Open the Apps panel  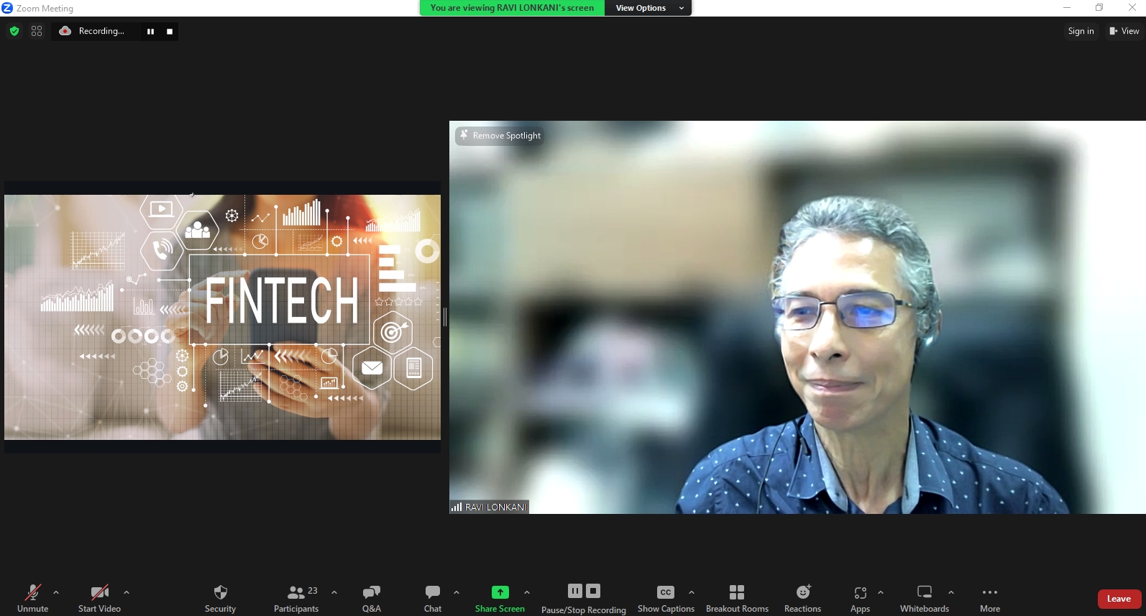861,598
